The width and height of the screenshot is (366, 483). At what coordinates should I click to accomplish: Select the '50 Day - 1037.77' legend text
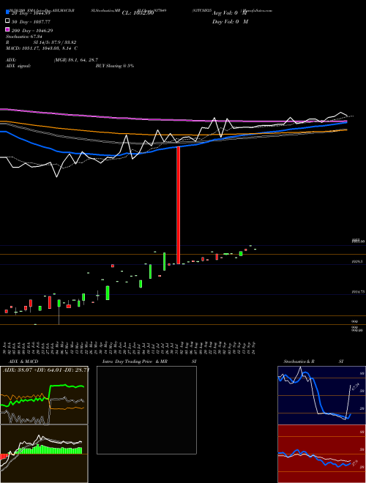(x=31, y=22)
